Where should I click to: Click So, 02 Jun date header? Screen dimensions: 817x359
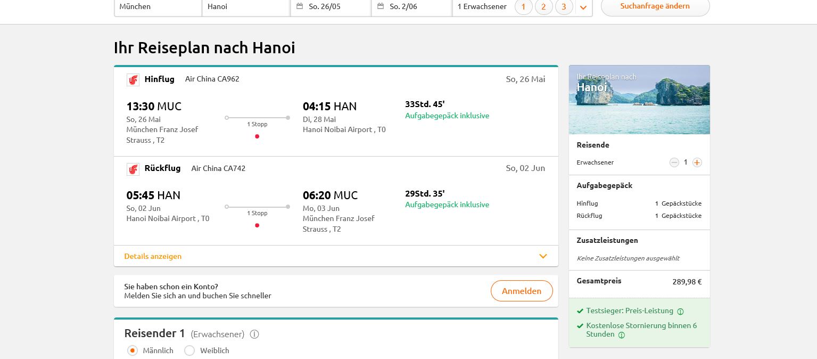click(x=525, y=168)
